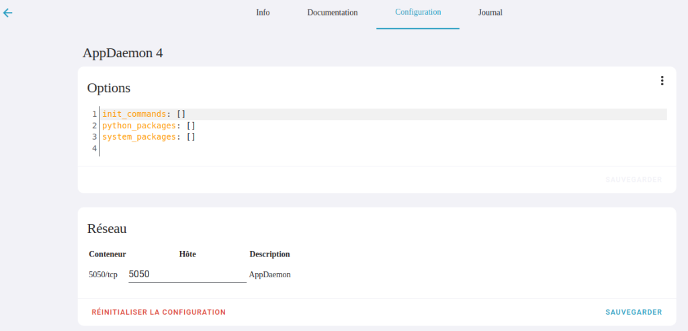Click the Description column header
This screenshot has height=331, width=688.
click(269, 254)
